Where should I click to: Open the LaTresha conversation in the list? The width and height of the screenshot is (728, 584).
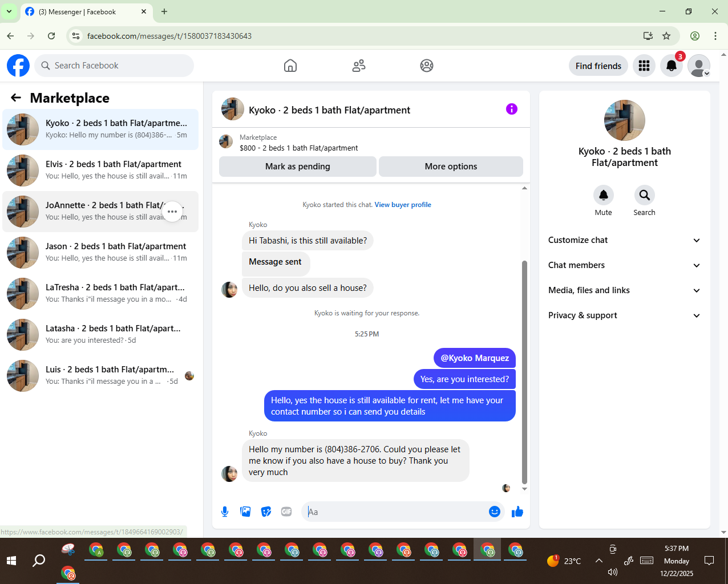pos(100,294)
